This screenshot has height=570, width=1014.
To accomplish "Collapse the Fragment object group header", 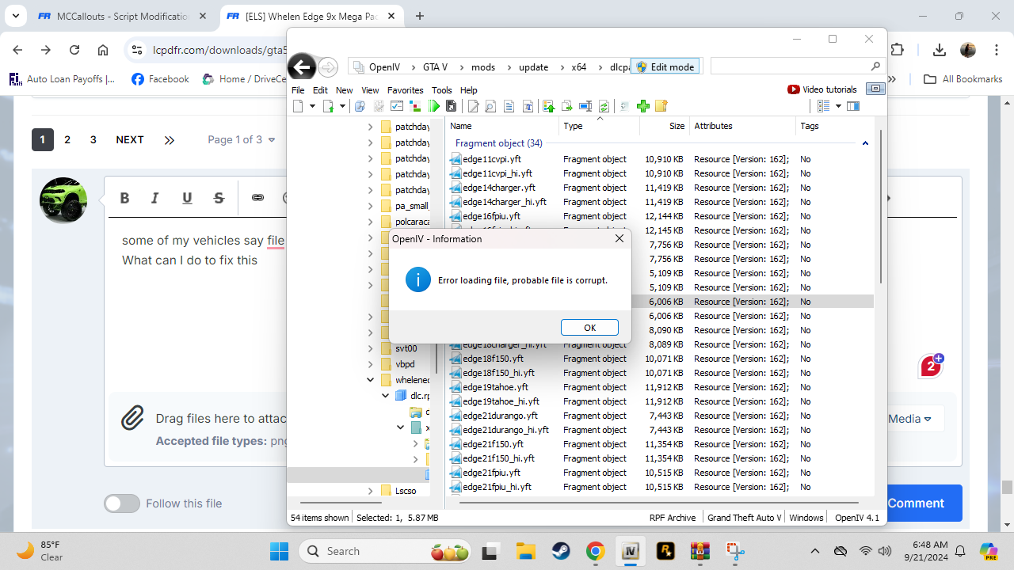I will pyautogui.click(x=865, y=143).
